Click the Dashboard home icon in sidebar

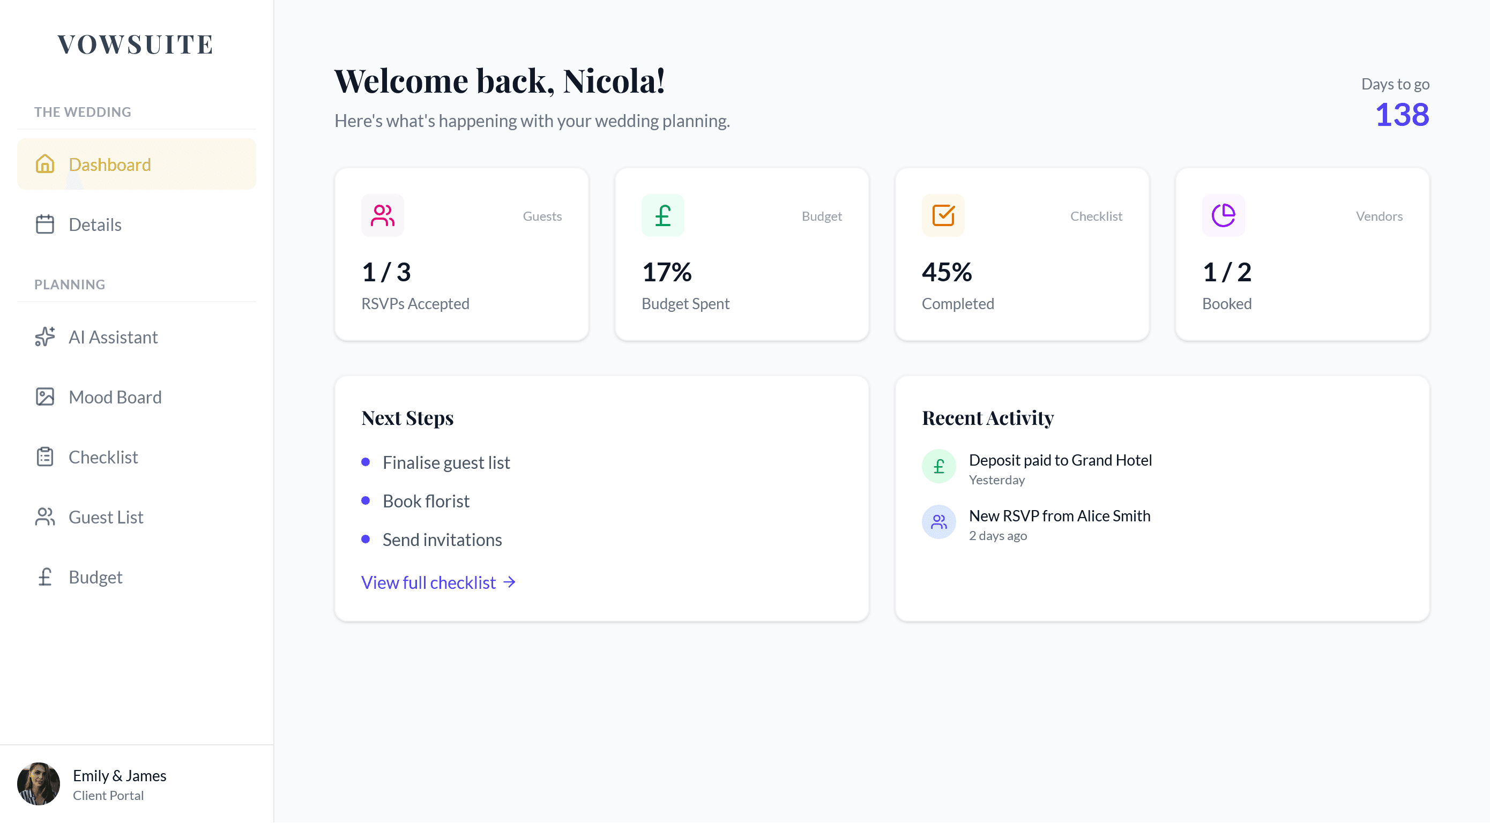click(44, 164)
